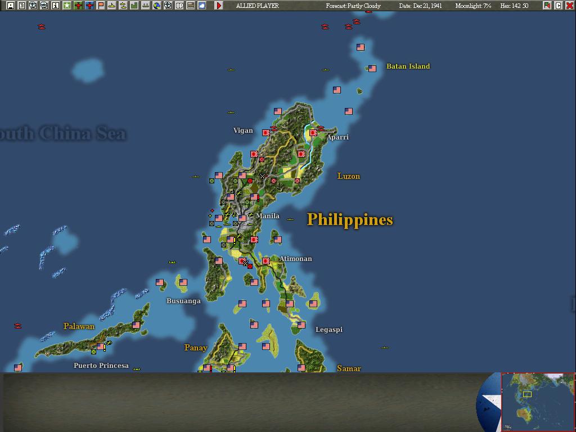
Task: Select the Japanese flag base at Aparri
Action: click(313, 133)
